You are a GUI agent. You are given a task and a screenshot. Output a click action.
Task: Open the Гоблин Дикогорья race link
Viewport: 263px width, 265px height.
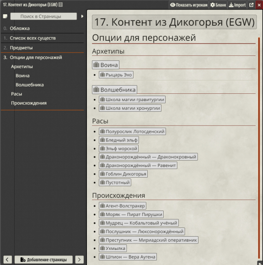[123, 174]
